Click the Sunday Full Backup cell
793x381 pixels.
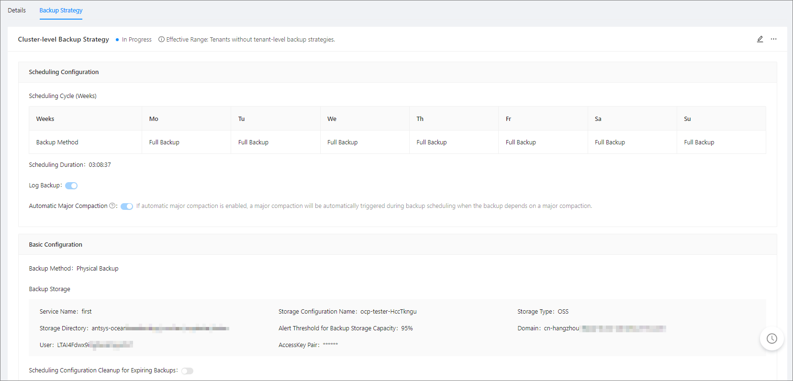point(699,142)
